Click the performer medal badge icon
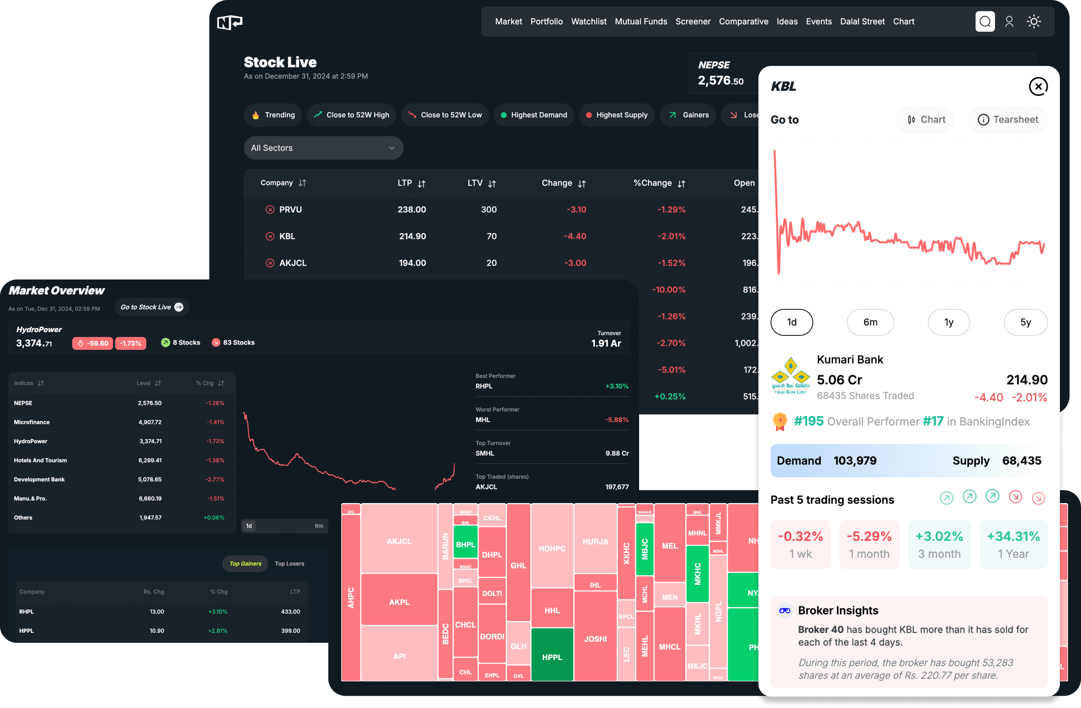The height and width of the screenshot is (708, 1081). (x=780, y=421)
